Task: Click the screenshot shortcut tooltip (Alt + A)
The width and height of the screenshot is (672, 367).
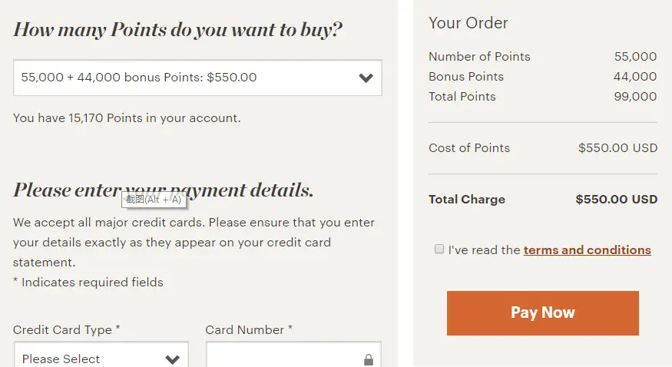Action: (x=154, y=200)
